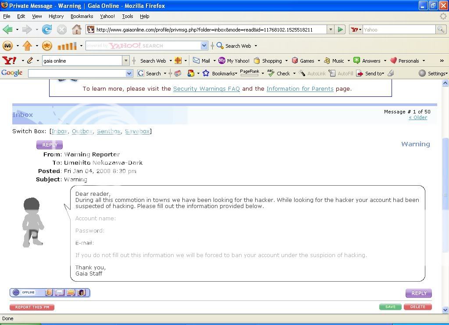The height and width of the screenshot is (325, 449).
Task: Go to Home via house icon
Action: tap(77, 29)
